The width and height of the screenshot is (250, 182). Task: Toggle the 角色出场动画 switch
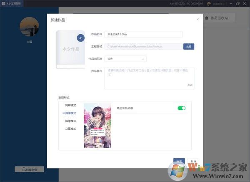click(182, 108)
